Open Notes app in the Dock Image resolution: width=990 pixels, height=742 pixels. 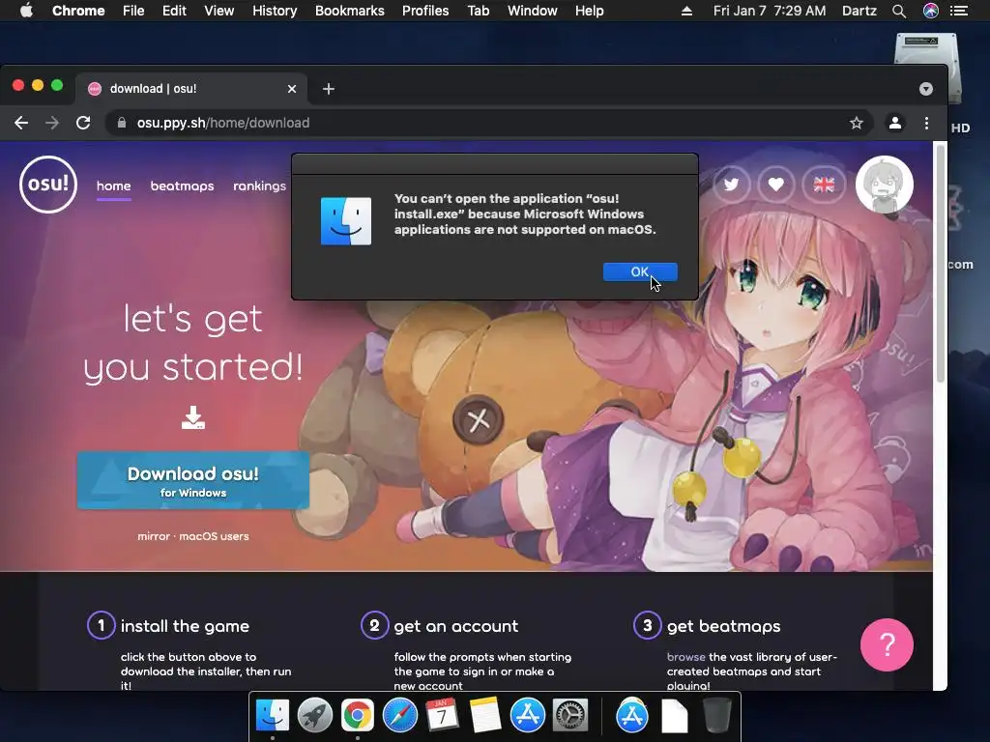[x=485, y=716]
